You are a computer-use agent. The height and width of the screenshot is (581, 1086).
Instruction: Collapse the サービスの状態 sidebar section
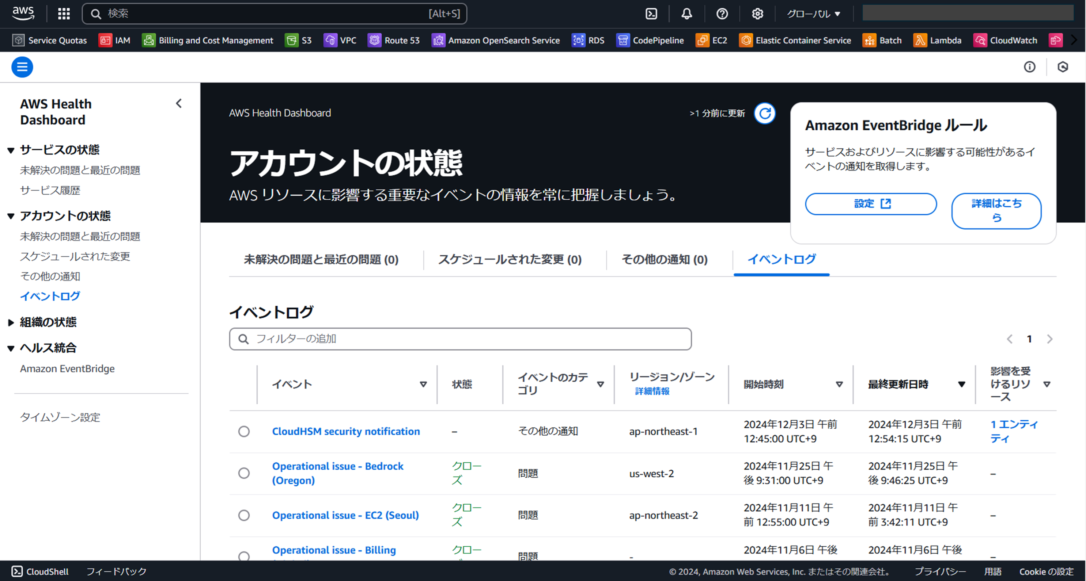(x=11, y=150)
